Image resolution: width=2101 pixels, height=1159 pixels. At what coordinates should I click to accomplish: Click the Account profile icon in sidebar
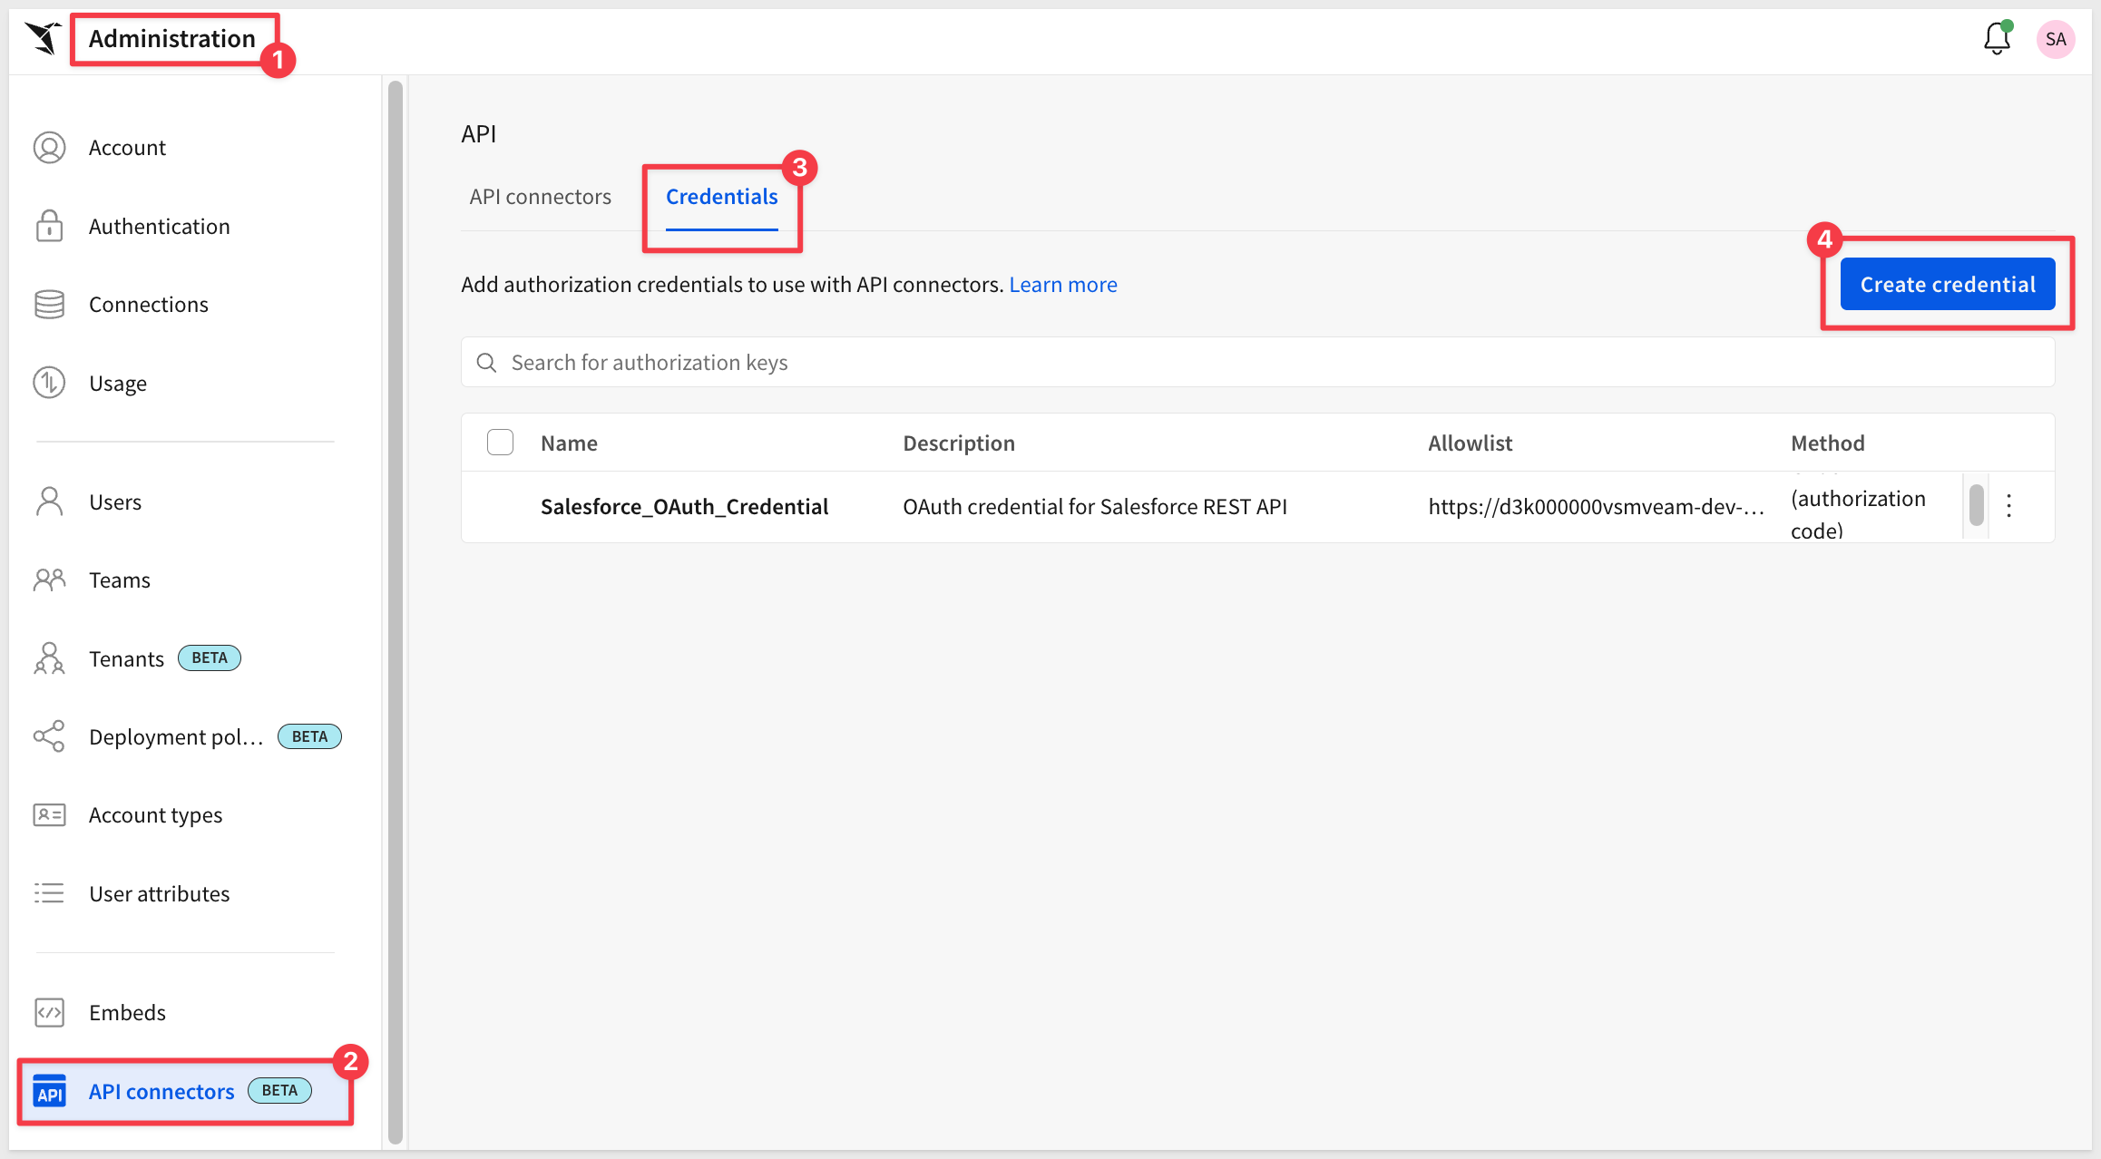(49, 148)
